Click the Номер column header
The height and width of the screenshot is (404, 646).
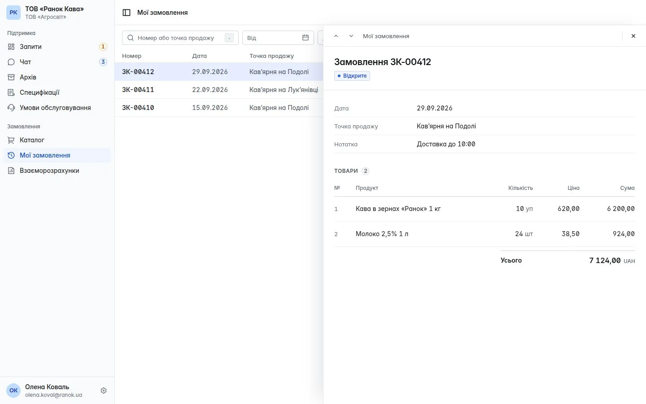131,56
